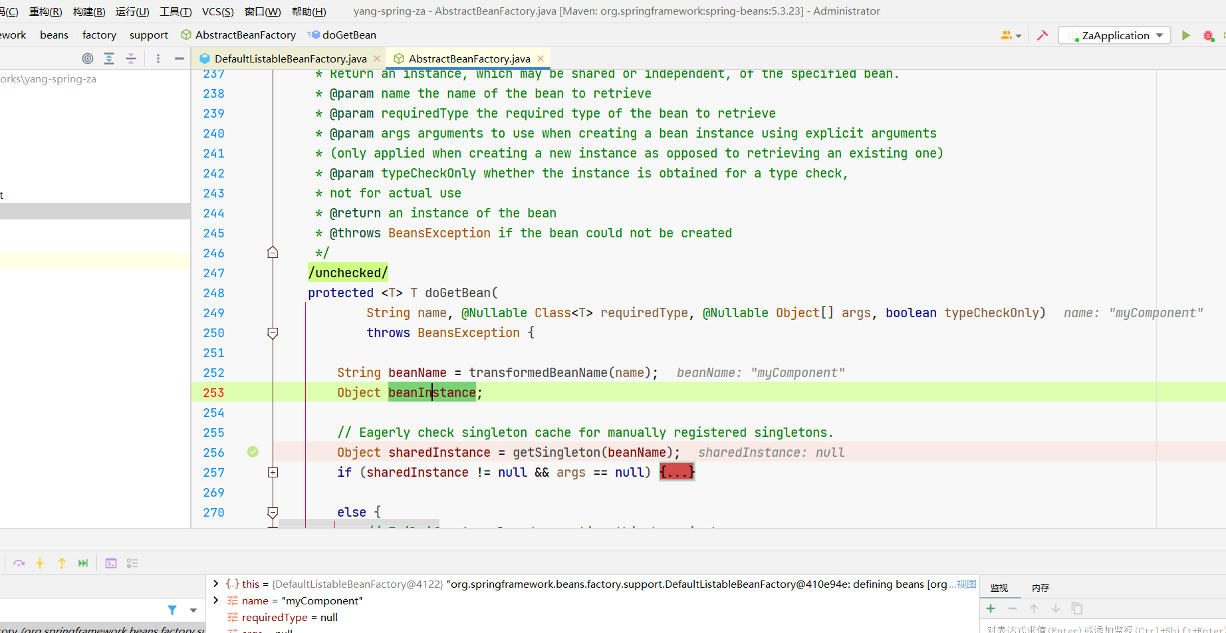Image resolution: width=1226 pixels, height=633 pixels.
Task: Open the 工具(T) tools menu
Action: point(176,11)
